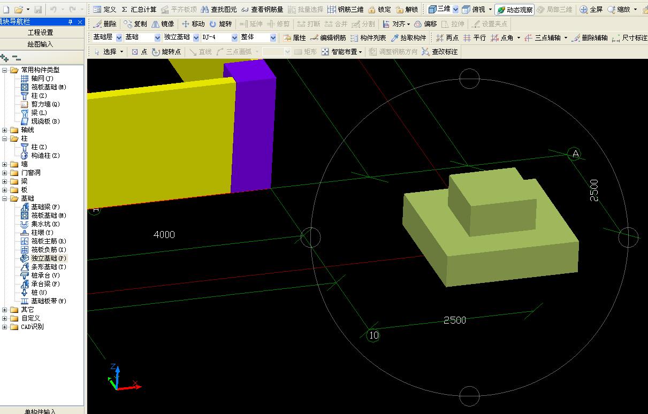Click 编辑钢筋 edit rebar
Screen dimensions: 648x414
(328, 38)
